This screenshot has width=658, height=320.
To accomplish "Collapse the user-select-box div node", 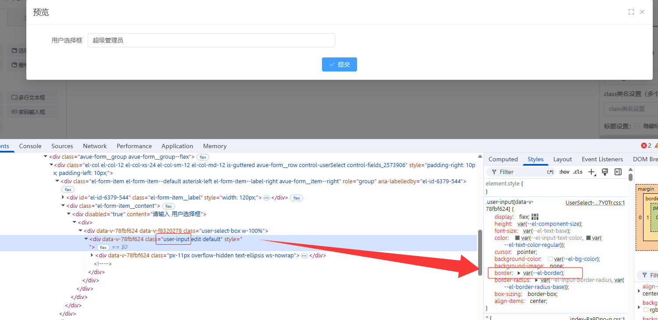I will point(80,231).
